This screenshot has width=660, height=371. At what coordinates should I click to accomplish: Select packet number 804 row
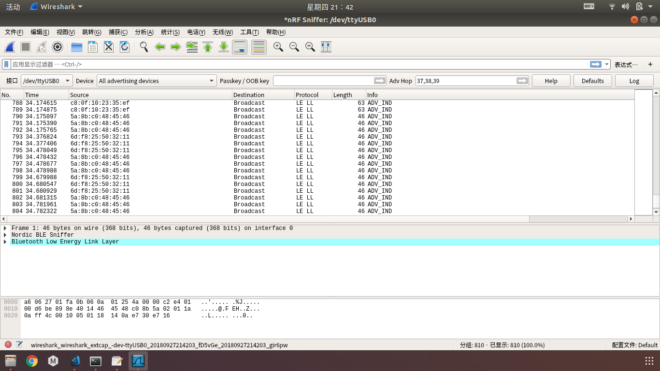click(317, 211)
